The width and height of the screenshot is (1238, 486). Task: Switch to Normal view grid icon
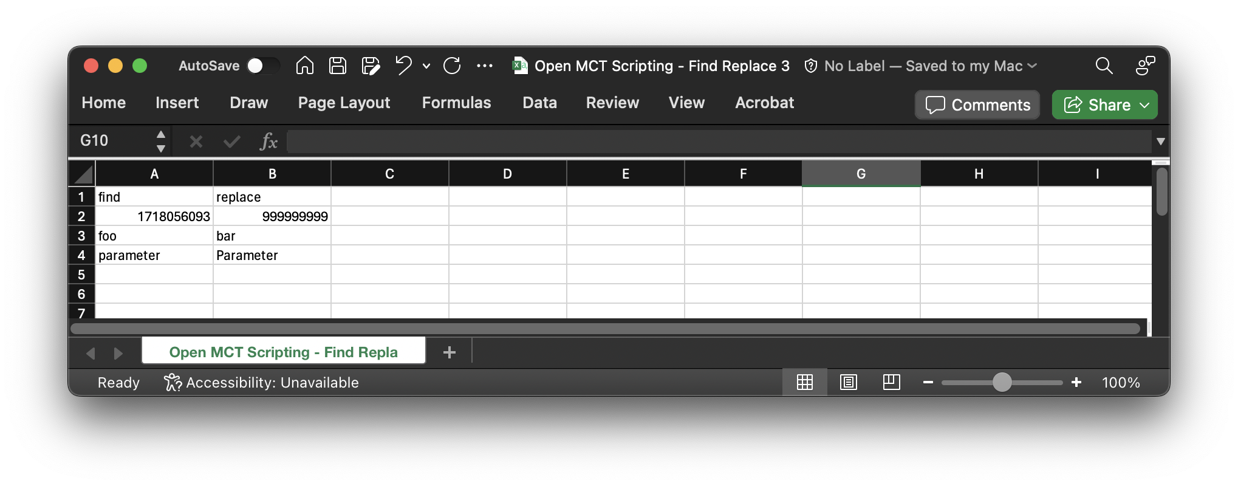[x=805, y=382]
